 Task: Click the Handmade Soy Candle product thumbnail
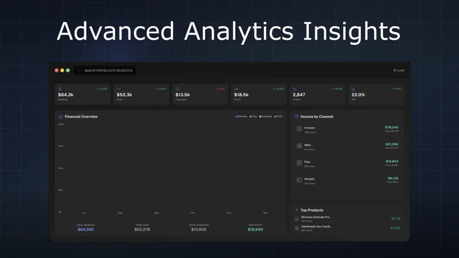click(x=297, y=228)
